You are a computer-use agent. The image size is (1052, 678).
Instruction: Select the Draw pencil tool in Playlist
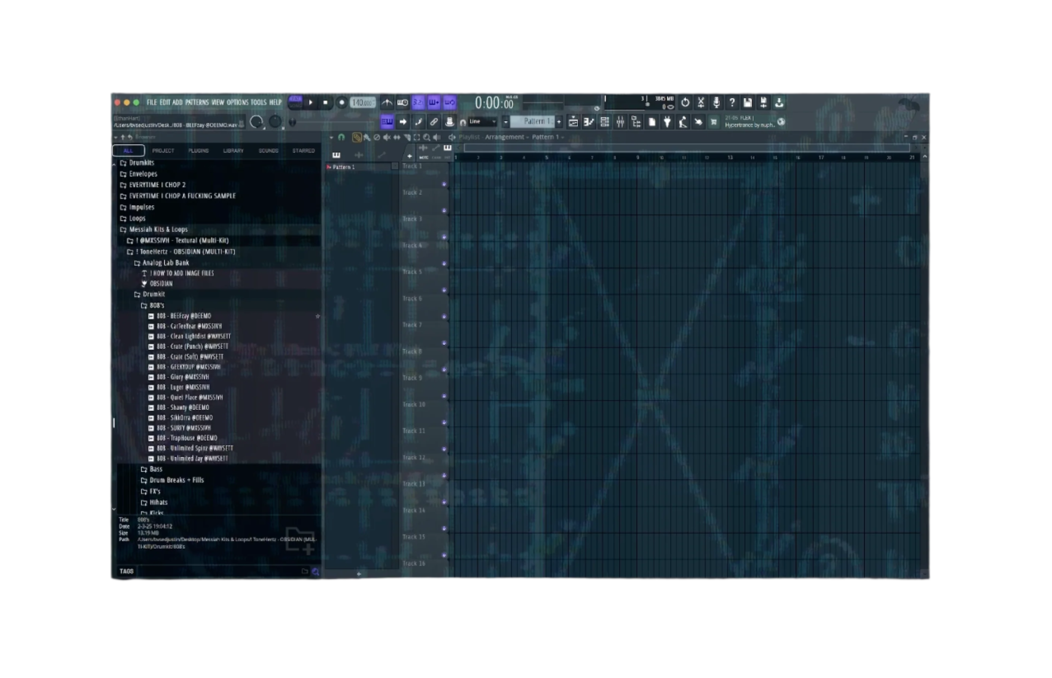pyautogui.click(x=357, y=137)
